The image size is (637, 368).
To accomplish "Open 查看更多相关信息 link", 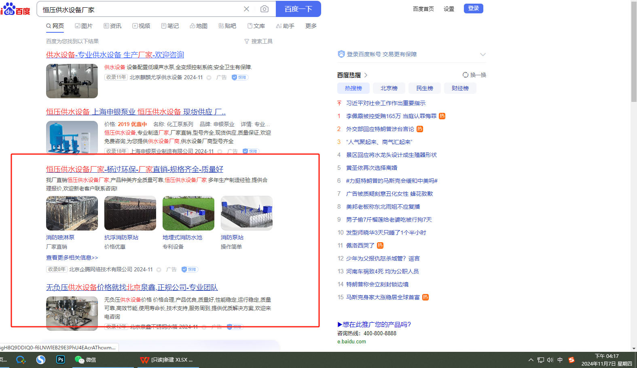I will click(72, 258).
